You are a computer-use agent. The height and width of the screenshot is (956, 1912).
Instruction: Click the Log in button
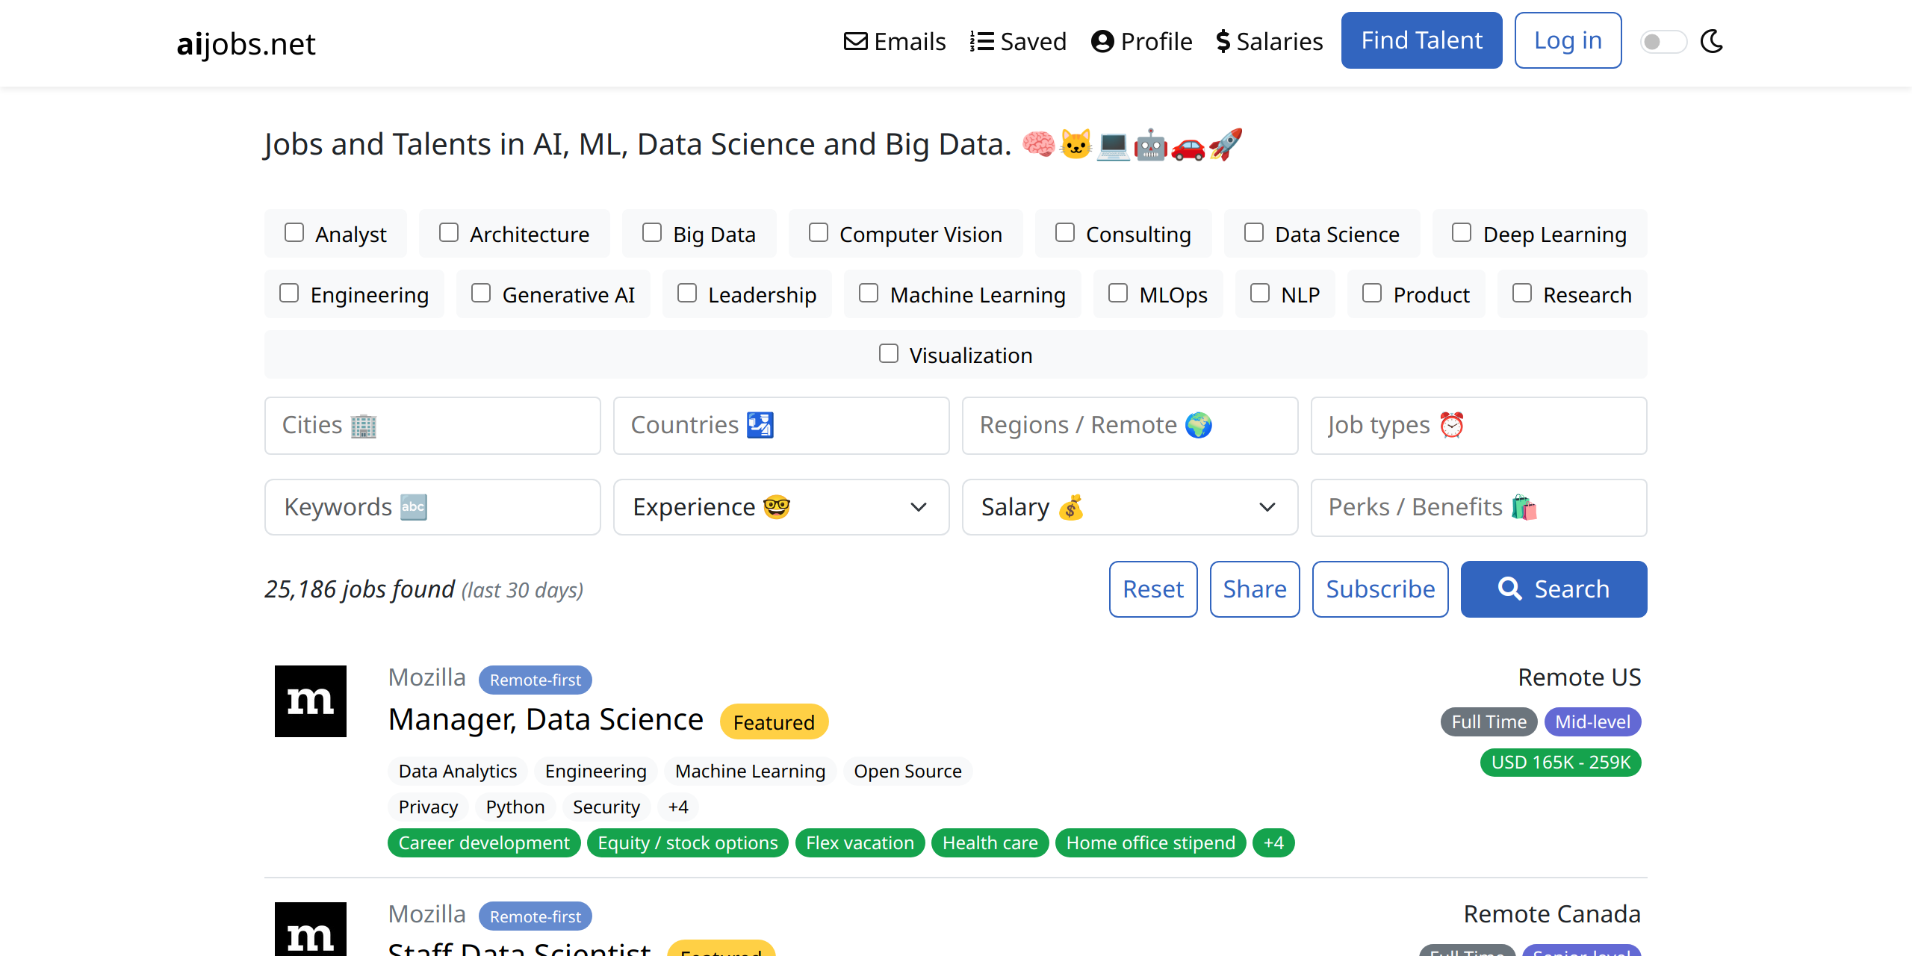click(1568, 40)
